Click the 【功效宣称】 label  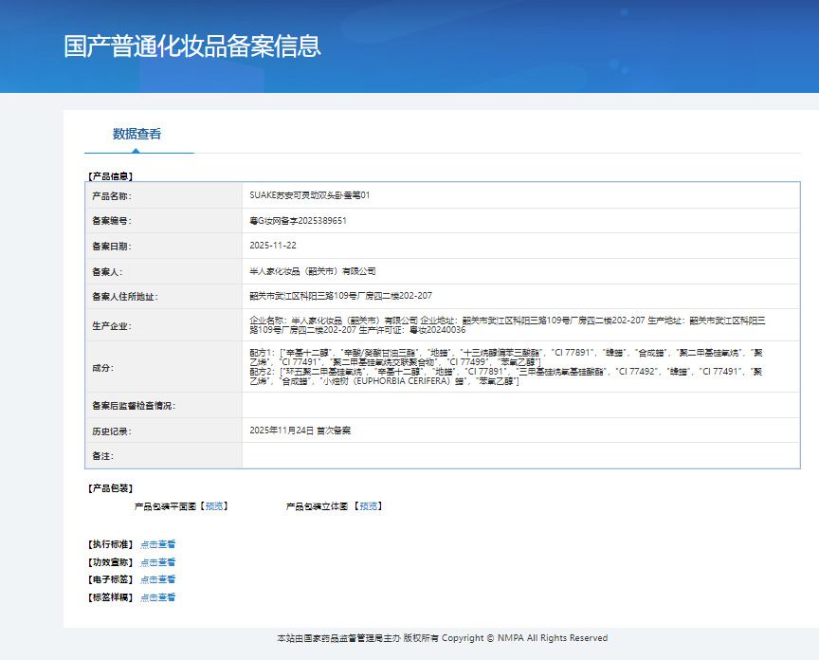[110, 561]
